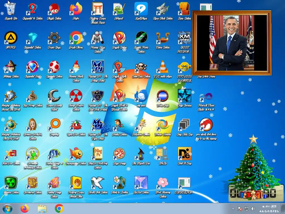This screenshot has width=285, height=214.
Task: Launch Mummy Maze Deluxe icon
Action: point(98,38)
